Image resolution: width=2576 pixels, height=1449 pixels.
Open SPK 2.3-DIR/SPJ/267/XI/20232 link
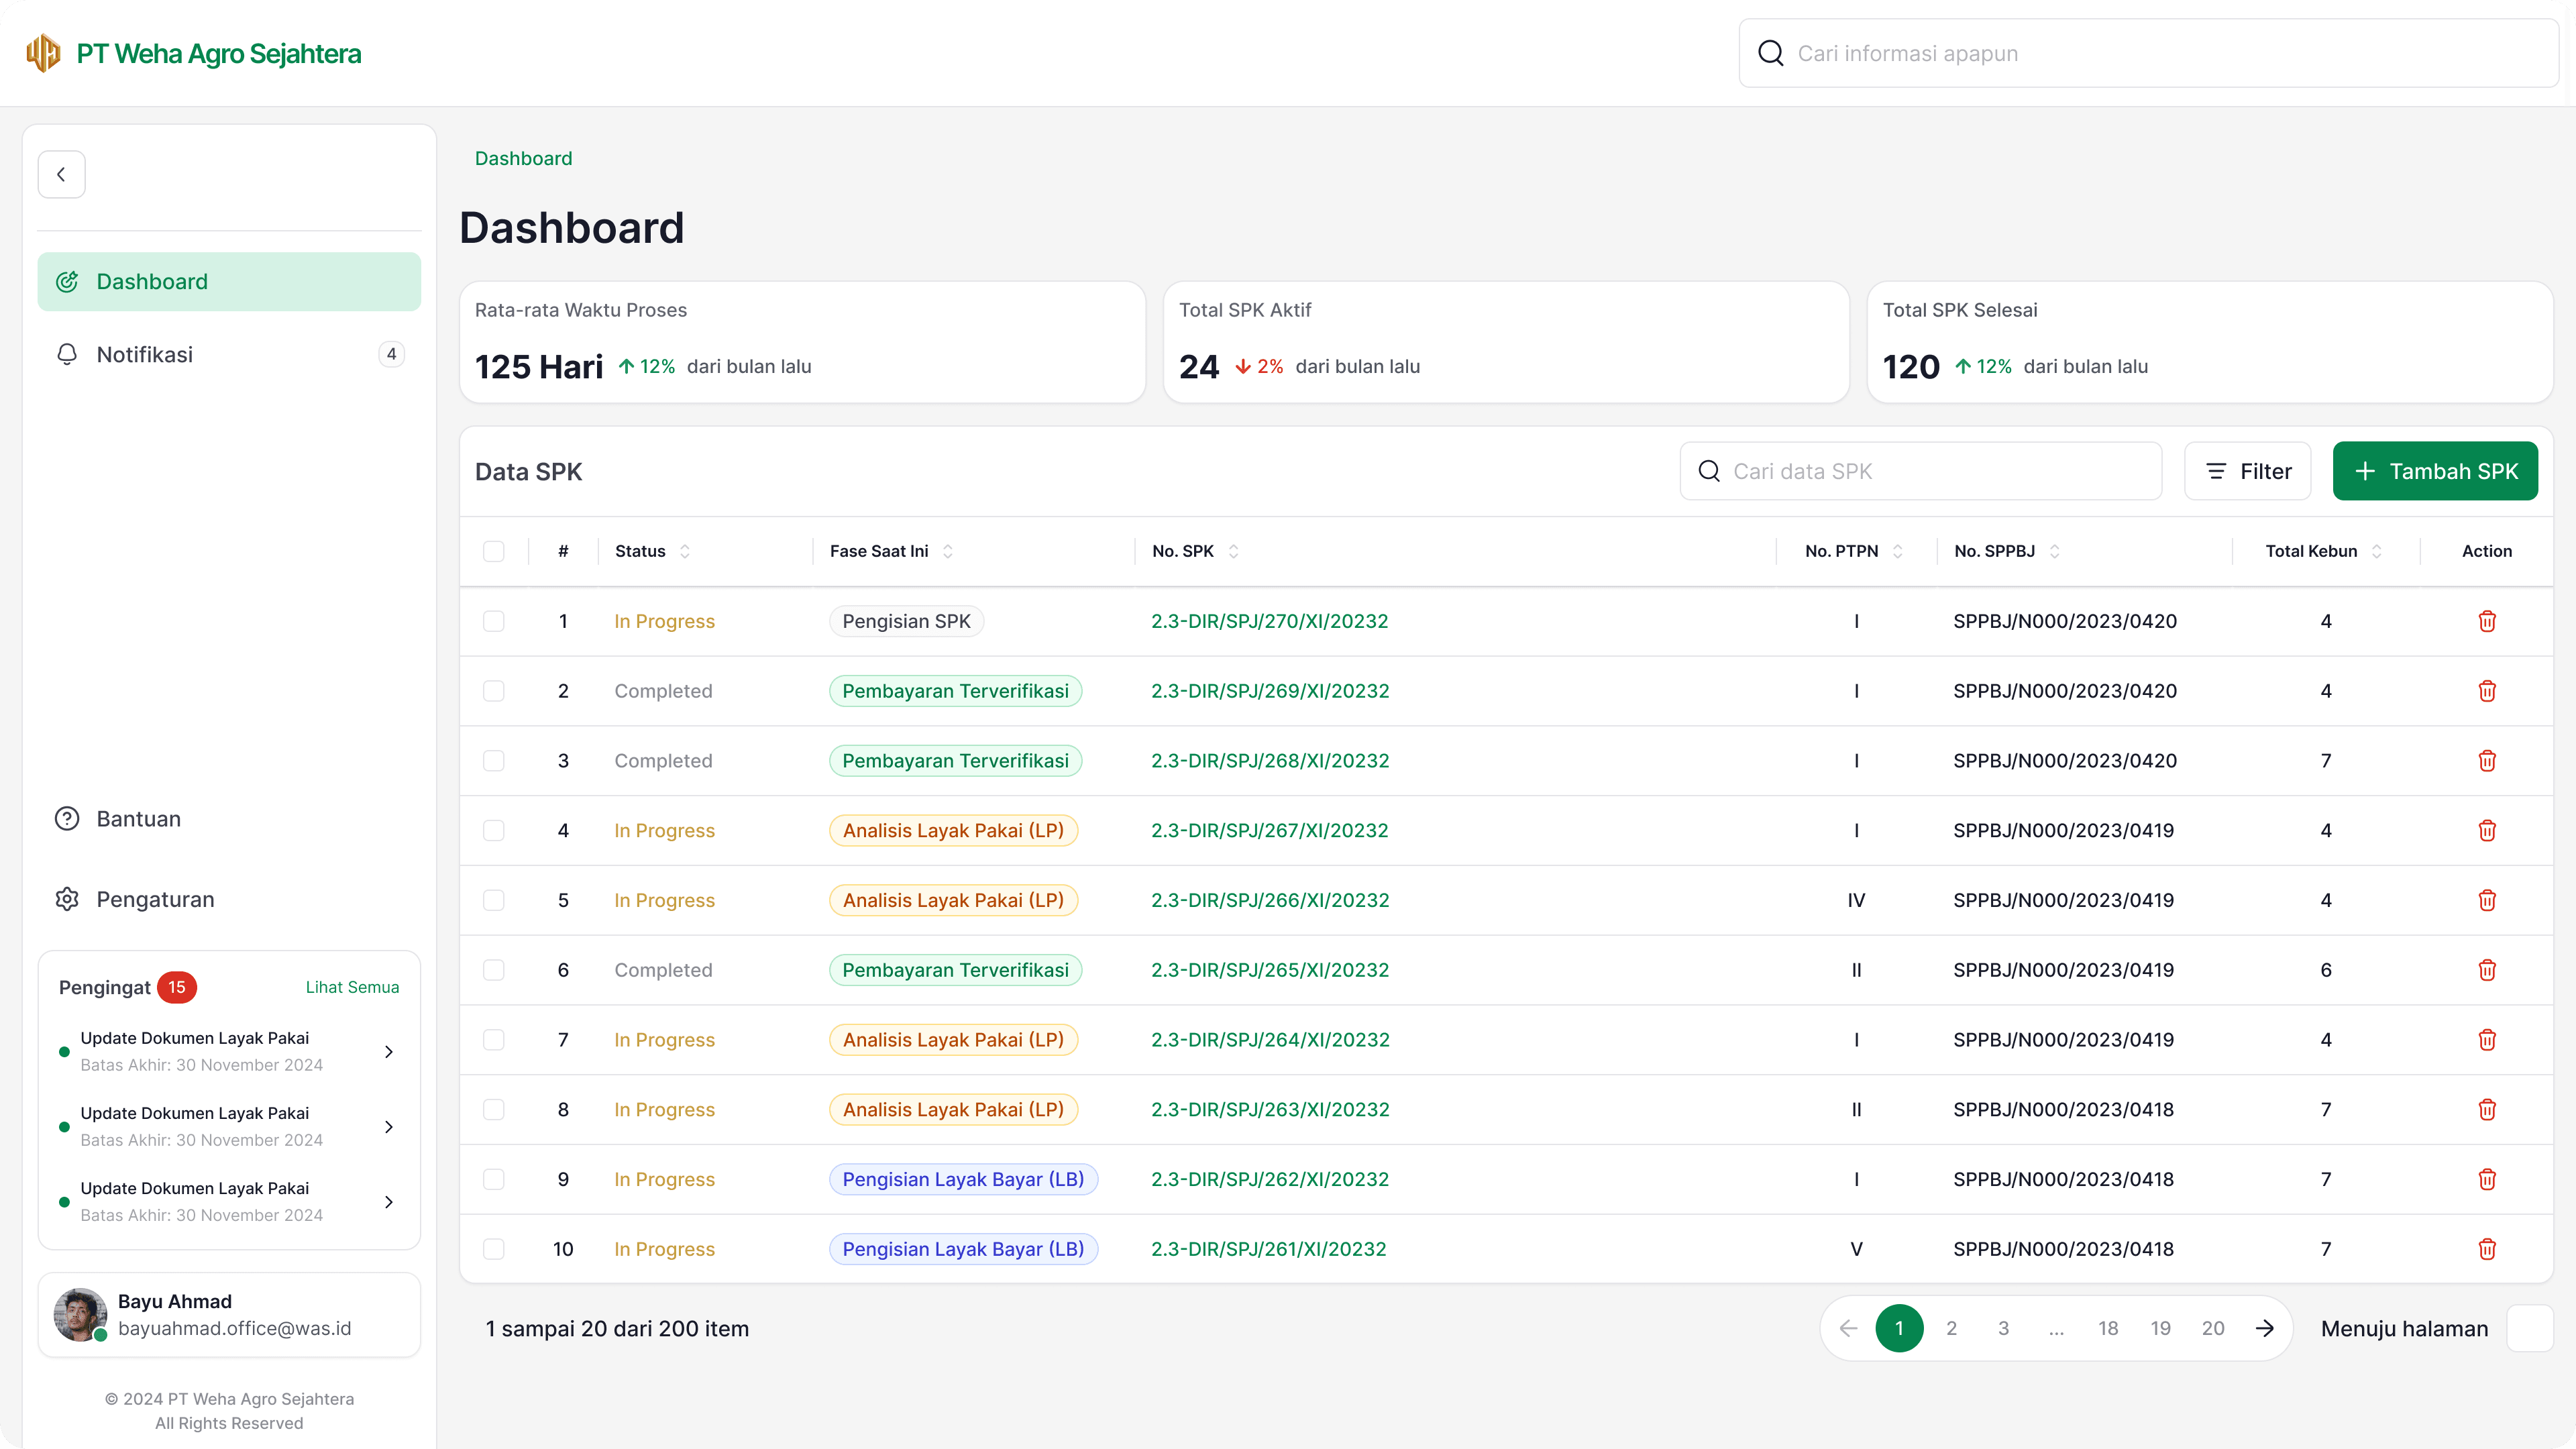point(1270,830)
